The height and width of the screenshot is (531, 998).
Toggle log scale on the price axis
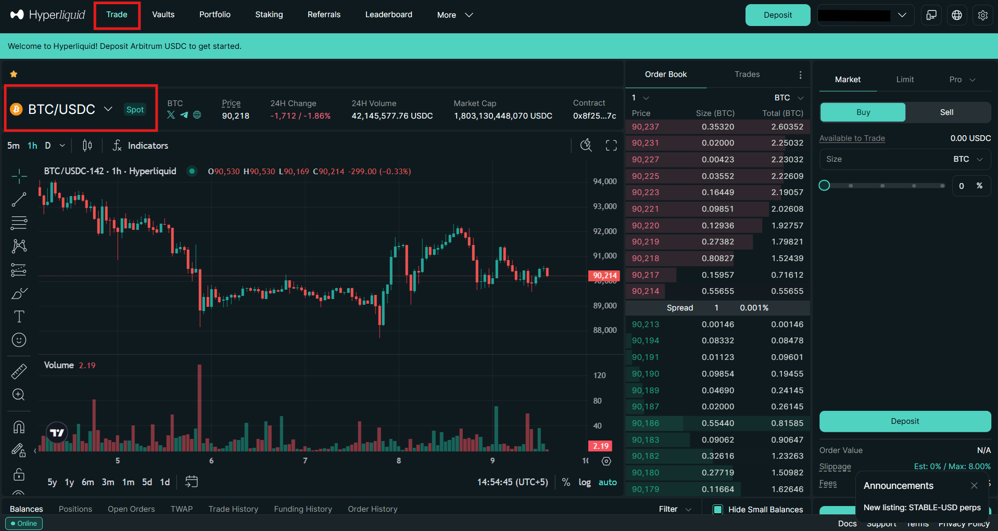(584, 482)
